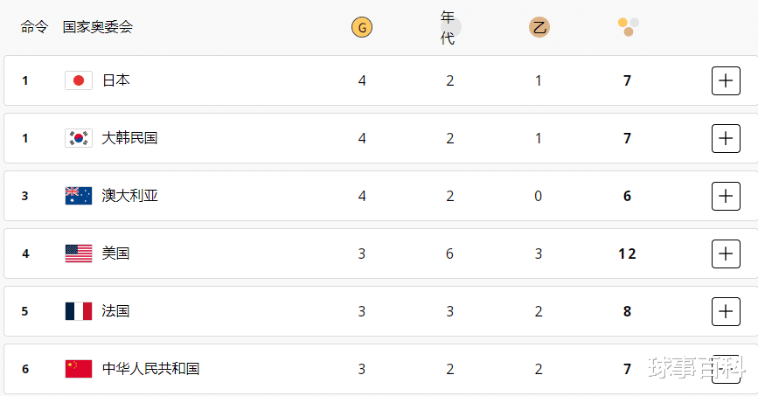Image resolution: width=758 pixels, height=396 pixels.
Task: Sort by the 命令 rank column header
Action: tap(34, 27)
